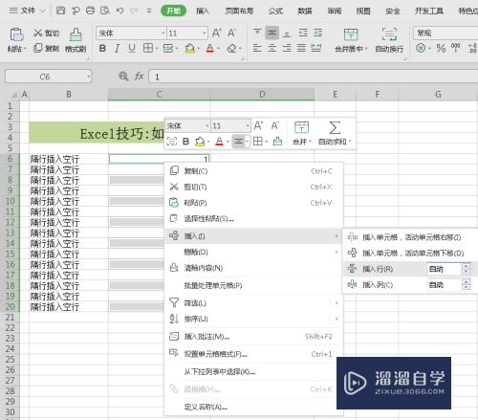Switch to the 数据 ribbon tab
The height and width of the screenshot is (420, 478).
click(305, 11)
